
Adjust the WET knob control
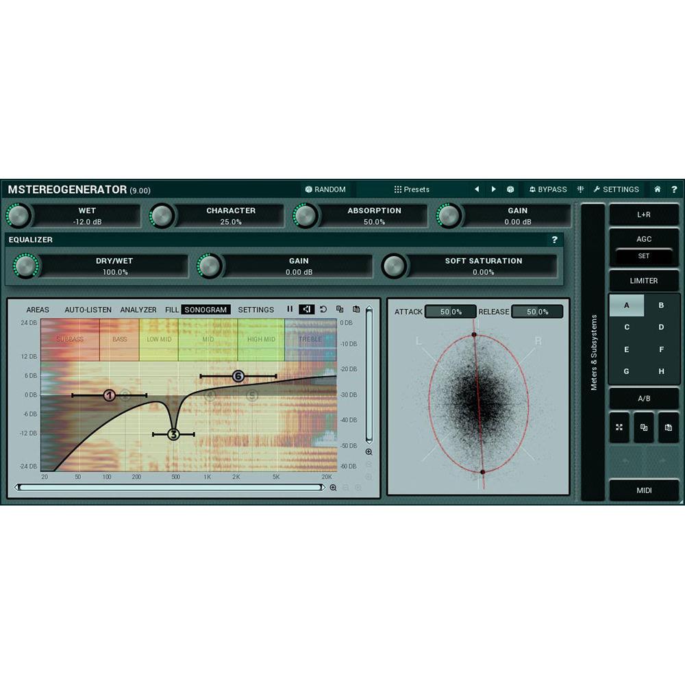tap(18, 215)
